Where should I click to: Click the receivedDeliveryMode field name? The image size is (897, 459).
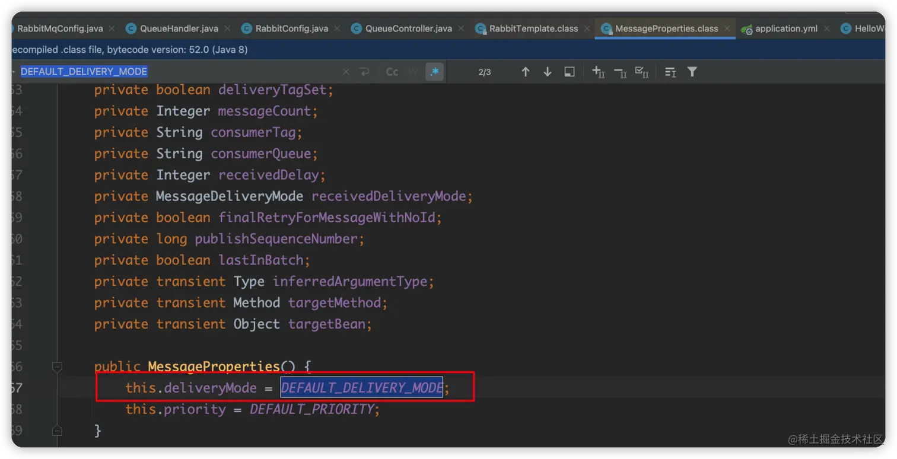[x=389, y=196]
